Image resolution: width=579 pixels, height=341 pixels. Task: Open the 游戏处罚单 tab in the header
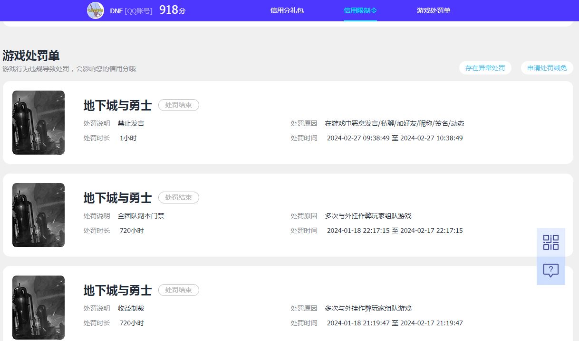click(x=433, y=10)
